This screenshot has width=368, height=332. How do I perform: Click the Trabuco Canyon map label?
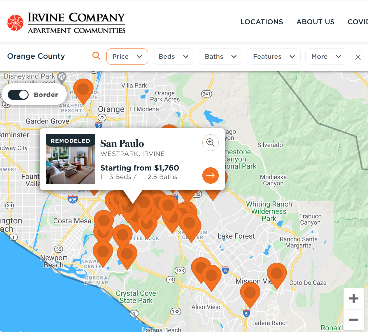[x=310, y=219]
